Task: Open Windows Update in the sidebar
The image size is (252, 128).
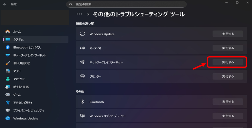Action: (25, 118)
